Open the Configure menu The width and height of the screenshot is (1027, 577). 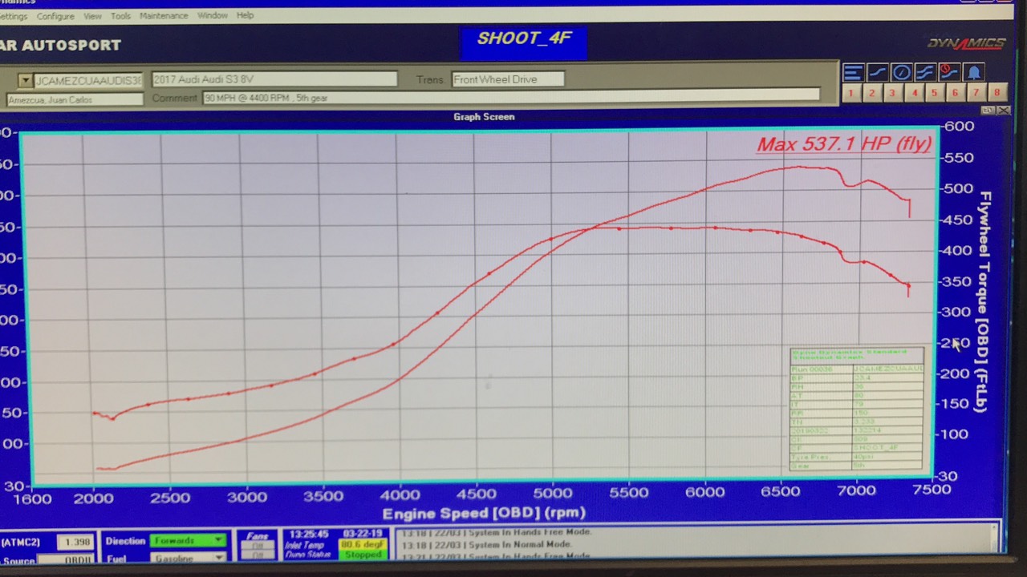pyautogui.click(x=55, y=16)
